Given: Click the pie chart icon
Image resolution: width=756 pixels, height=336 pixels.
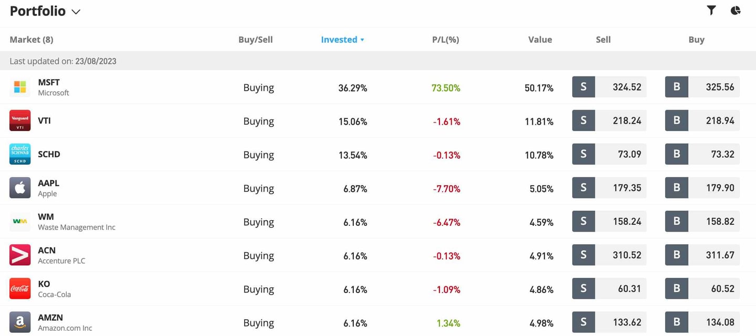Looking at the screenshot, I should tap(735, 10).
